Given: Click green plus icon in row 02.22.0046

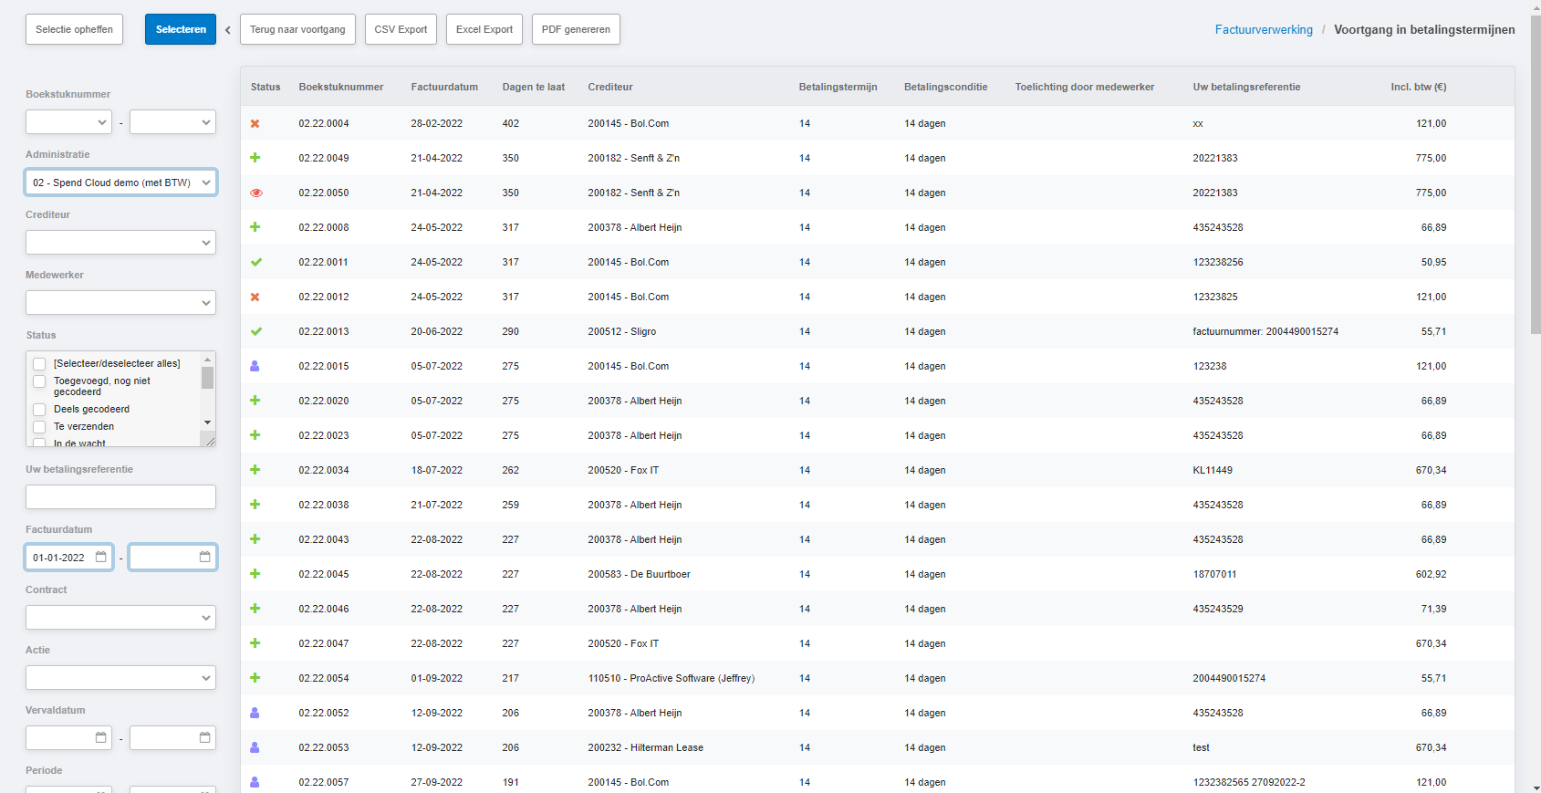Looking at the screenshot, I should pyautogui.click(x=255, y=609).
